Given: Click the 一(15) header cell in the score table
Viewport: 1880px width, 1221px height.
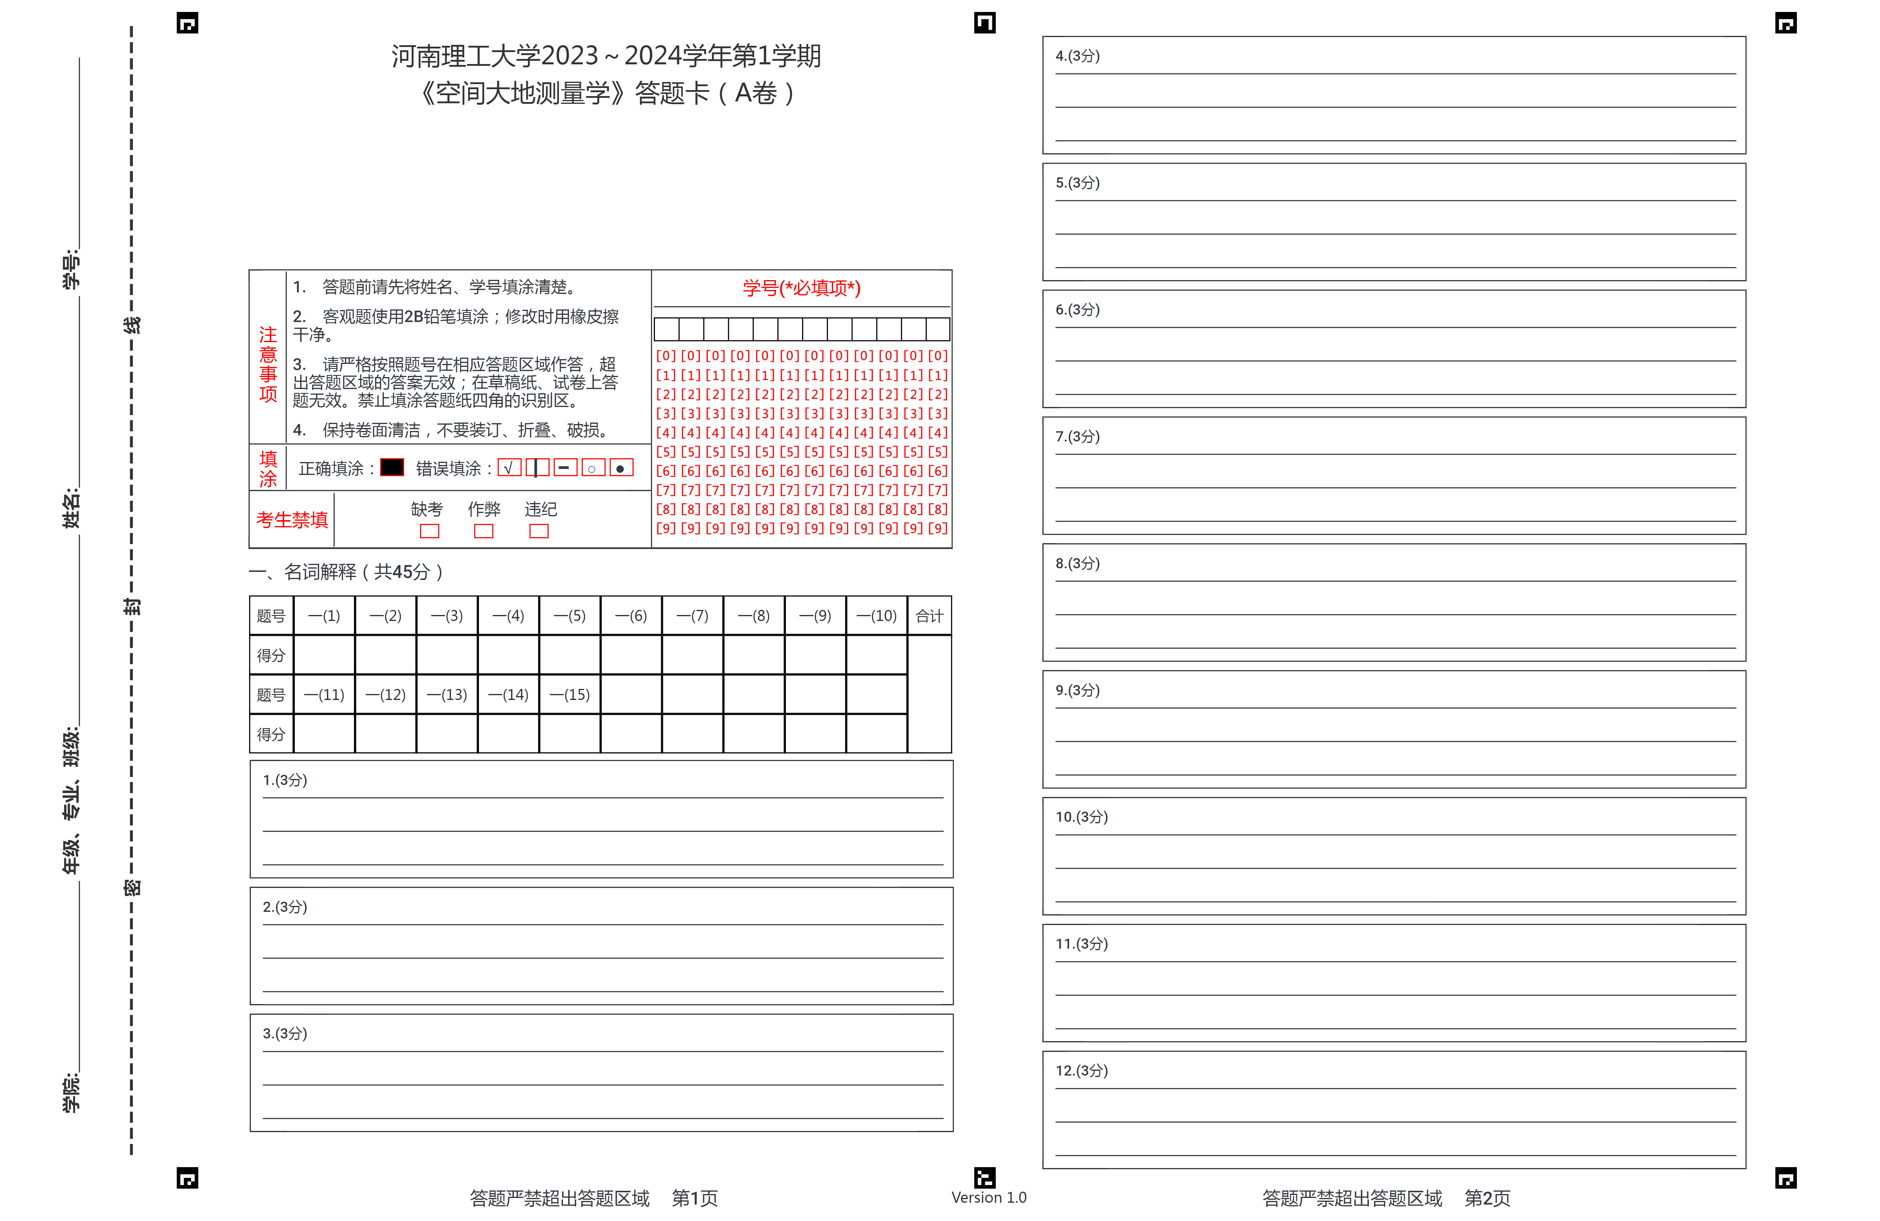Looking at the screenshot, I should [x=569, y=694].
